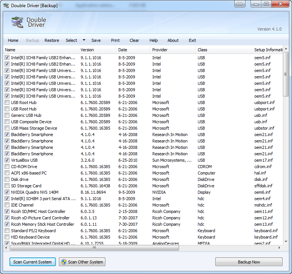
Task: Check the SD Storage Card checkbox
Action: [7, 186]
